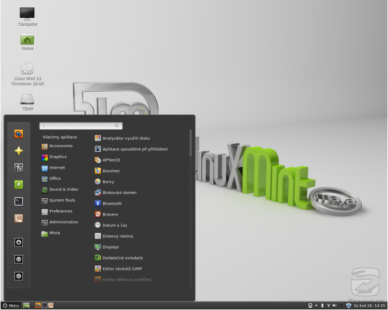Open the file manager panel launcher
The width and height of the screenshot is (388, 310).
coord(51,306)
